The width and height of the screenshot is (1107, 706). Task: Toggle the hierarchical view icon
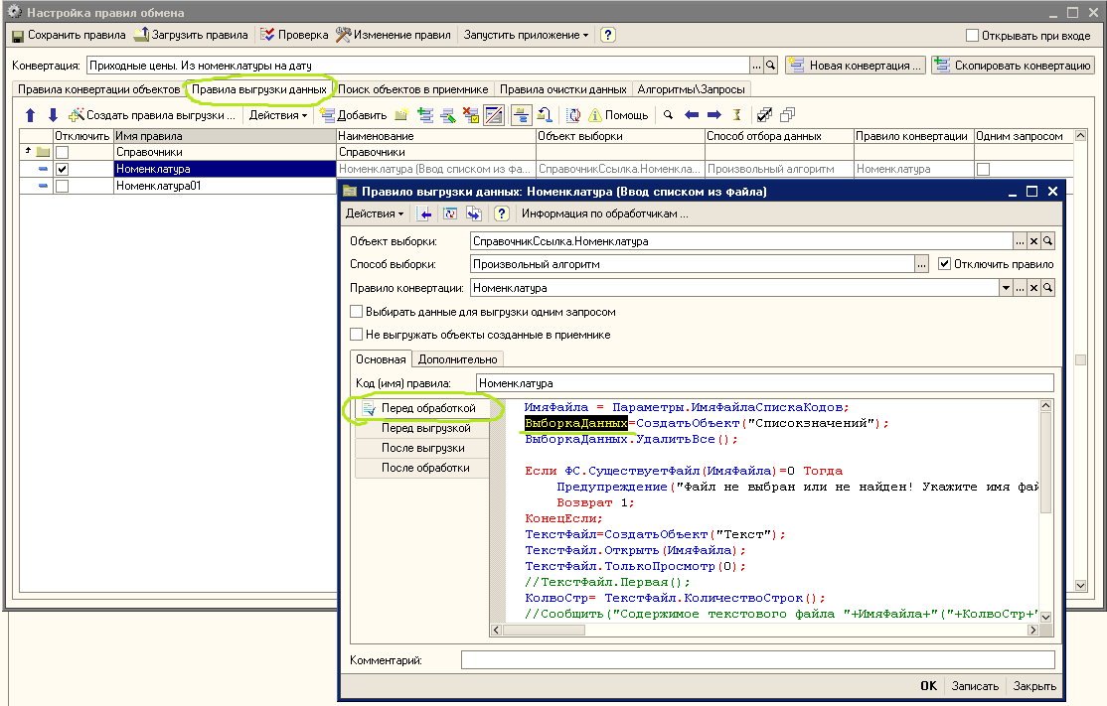(x=521, y=115)
